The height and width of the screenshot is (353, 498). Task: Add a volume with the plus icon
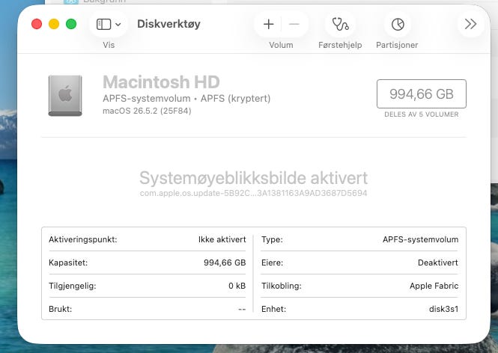pyautogui.click(x=268, y=24)
